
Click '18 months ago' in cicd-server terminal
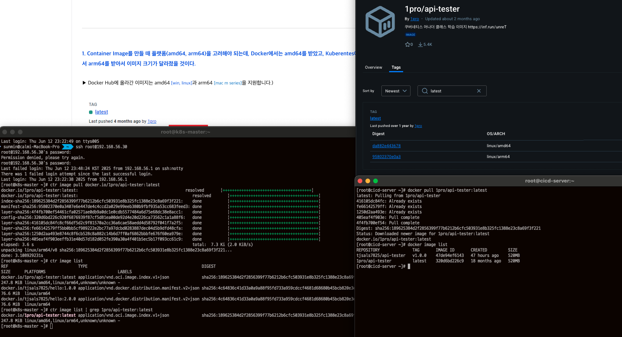486,261
